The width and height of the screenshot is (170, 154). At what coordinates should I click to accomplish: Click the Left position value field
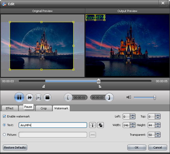tap(126, 117)
